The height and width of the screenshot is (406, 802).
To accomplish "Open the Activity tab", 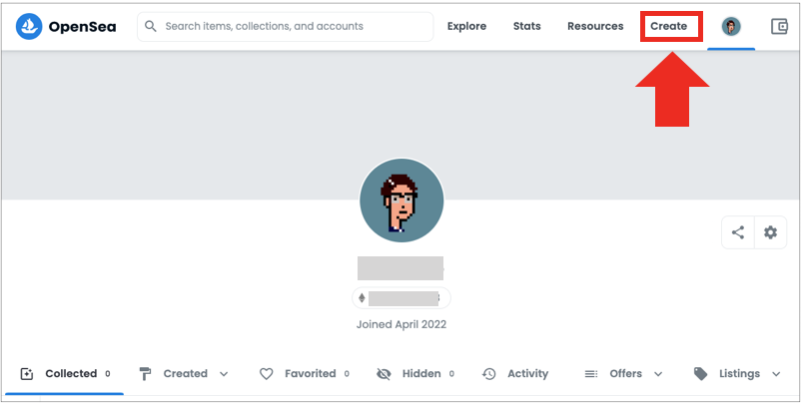I will pyautogui.click(x=515, y=374).
